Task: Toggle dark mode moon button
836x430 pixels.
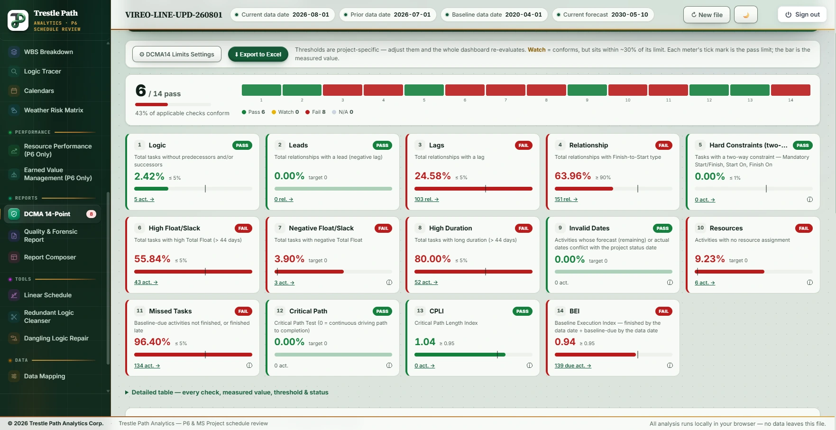Action: (x=745, y=15)
